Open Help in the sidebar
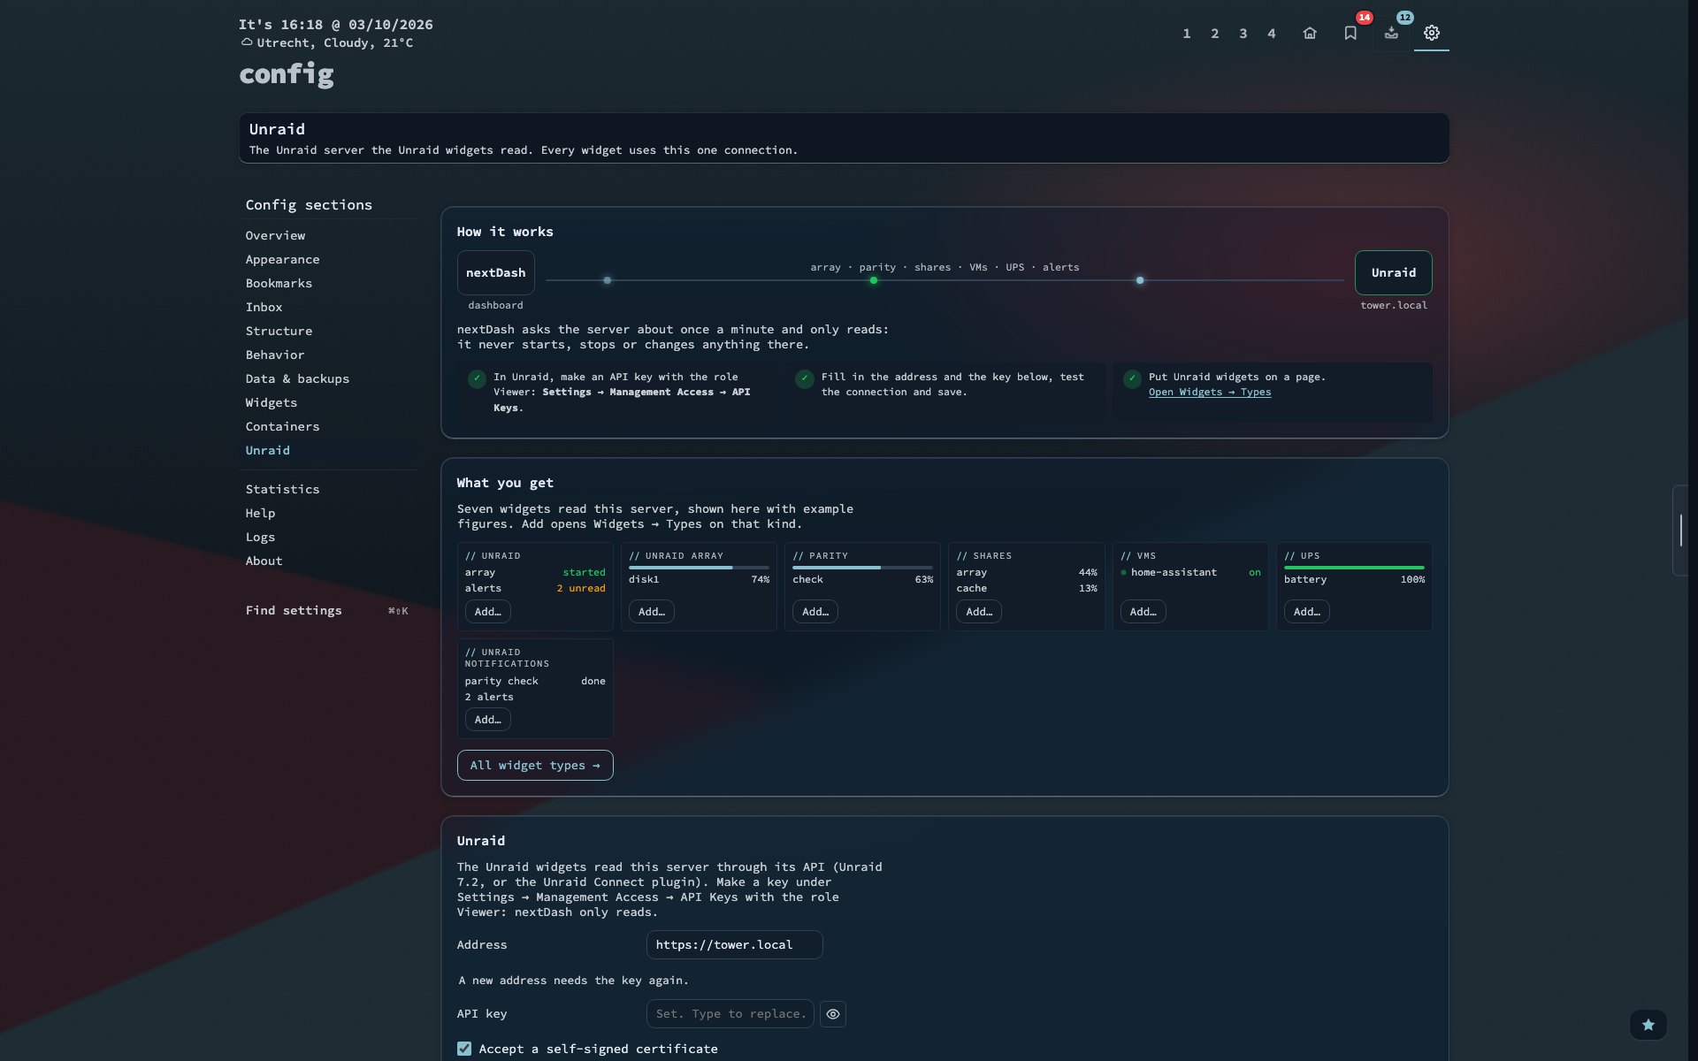The width and height of the screenshot is (1698, 1061). 260,513
